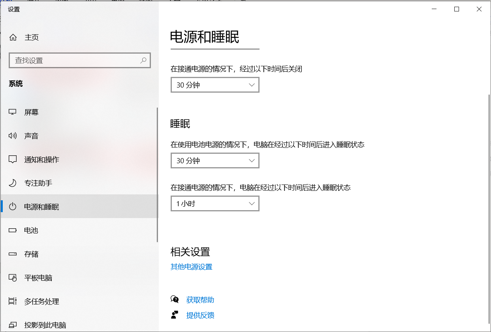Minimize the 设置 window
Viewport: 491px width, 332px height.
434,9
